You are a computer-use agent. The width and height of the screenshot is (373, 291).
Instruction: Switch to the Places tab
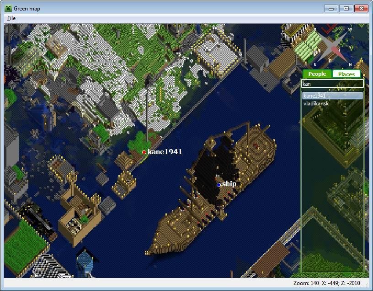pyautogui.click(x=346, y=74)
